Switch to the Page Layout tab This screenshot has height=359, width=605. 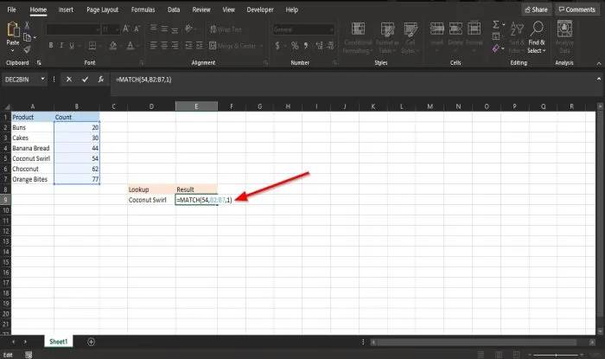tap(102, 10)
